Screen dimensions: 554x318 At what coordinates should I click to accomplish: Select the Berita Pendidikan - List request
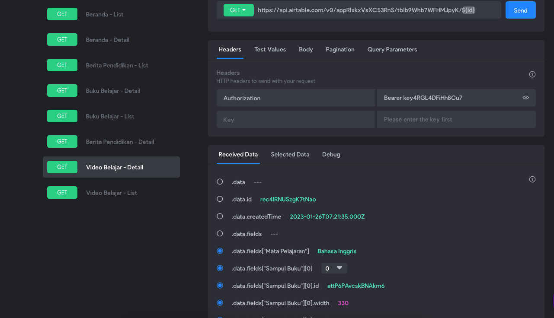point(111,65)
